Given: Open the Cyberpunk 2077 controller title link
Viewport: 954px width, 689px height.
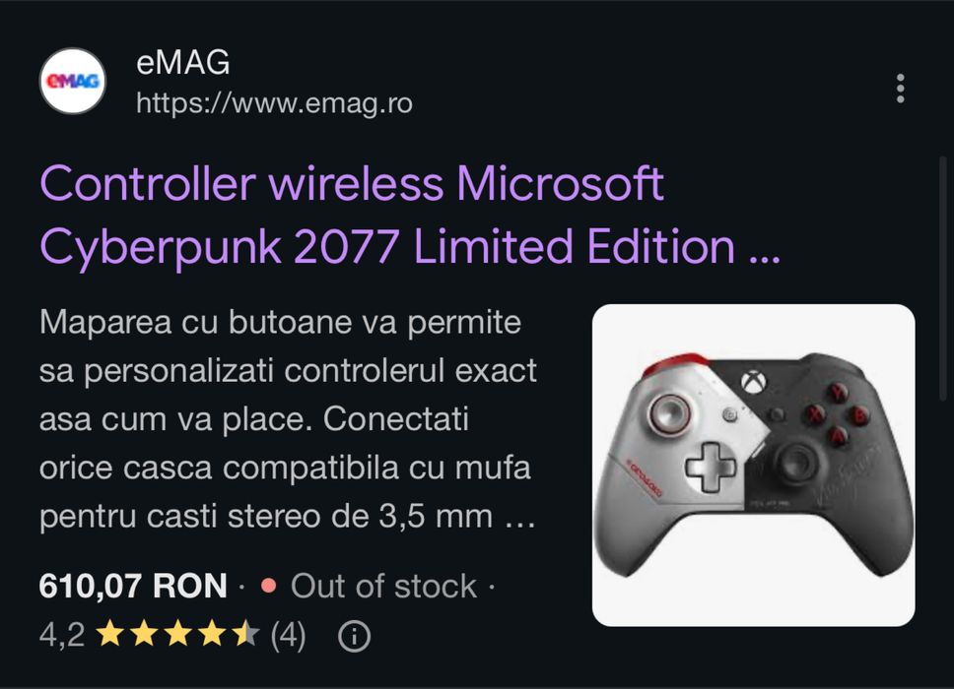Looking at the screenshot, I should click(410, 216).
